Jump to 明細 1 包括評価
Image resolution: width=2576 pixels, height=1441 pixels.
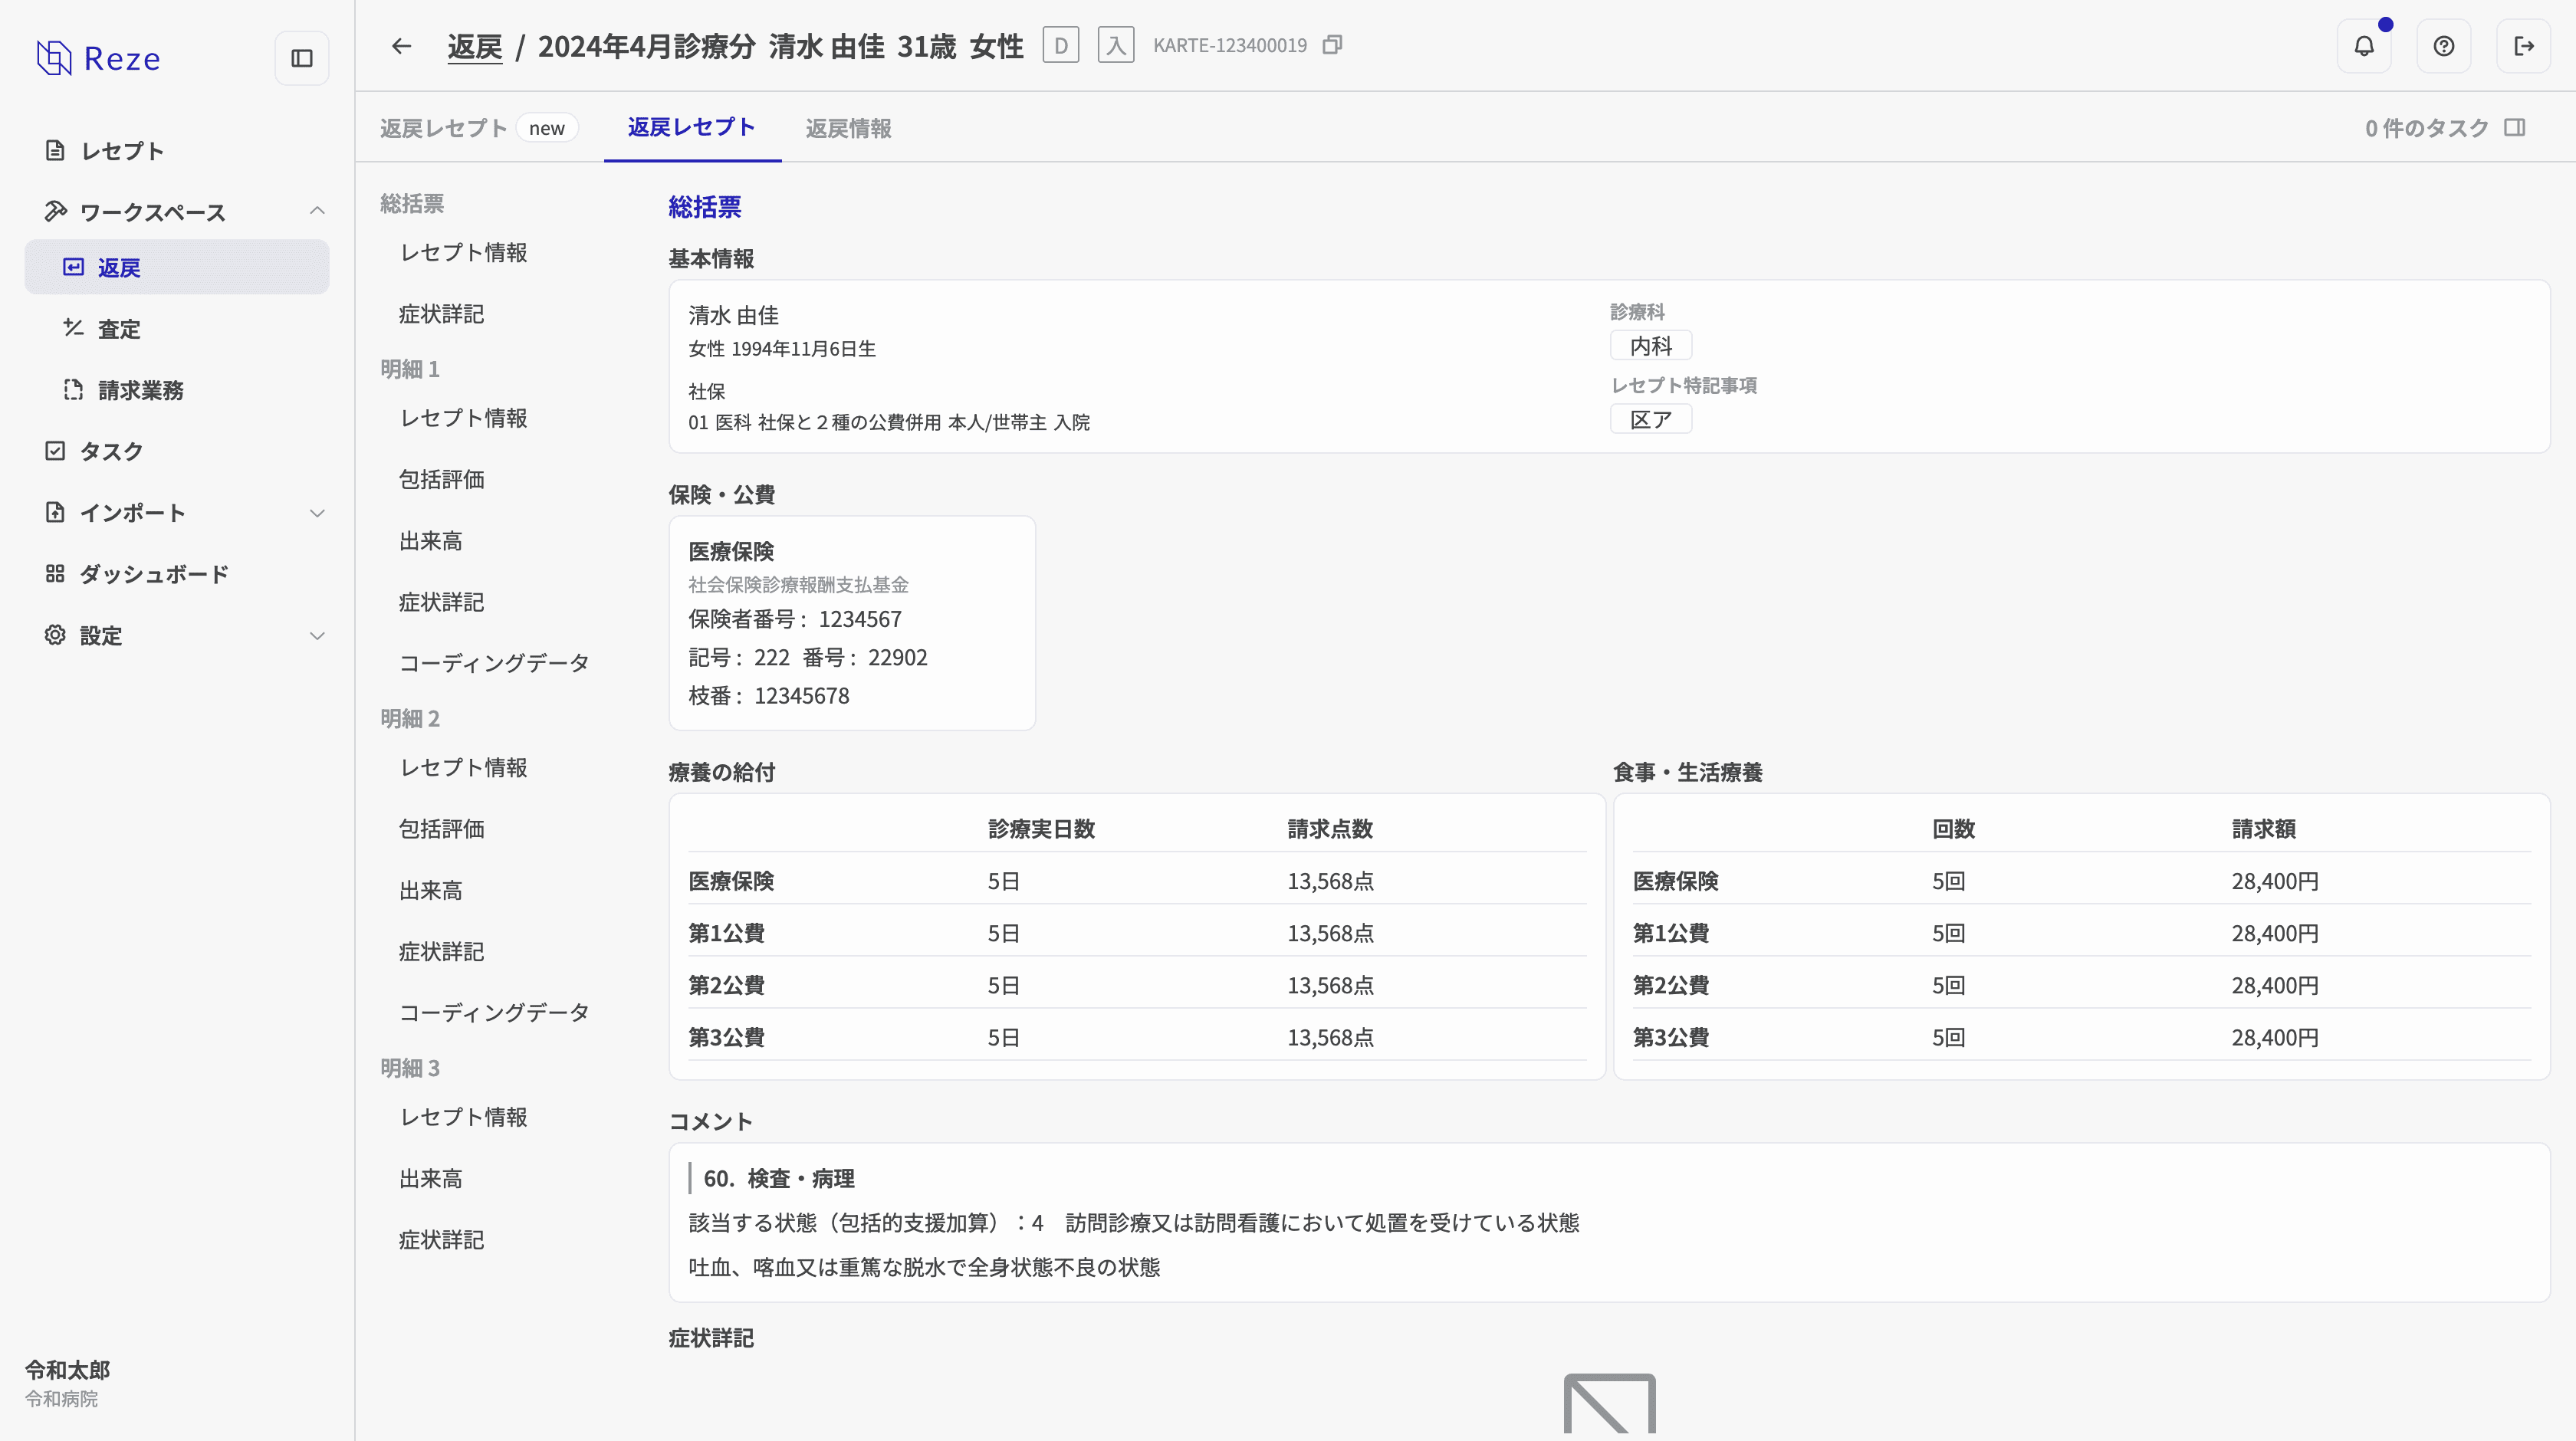pyautogui.click(x=441, y=480)
